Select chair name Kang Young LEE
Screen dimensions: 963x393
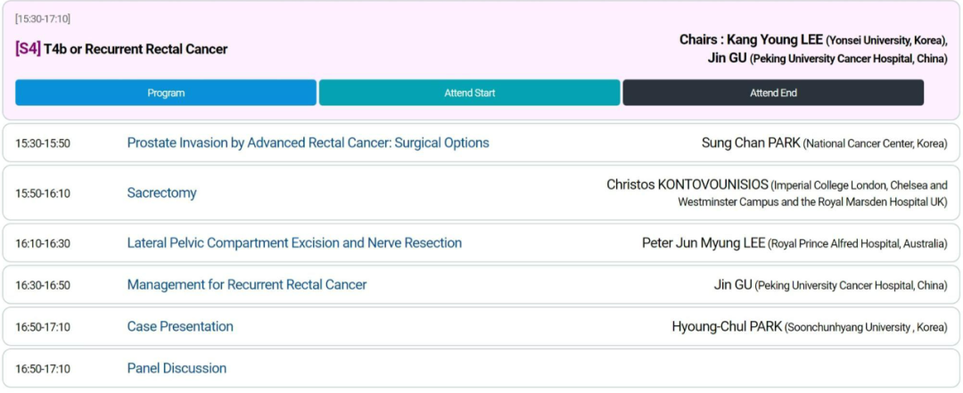coord(774,40)
